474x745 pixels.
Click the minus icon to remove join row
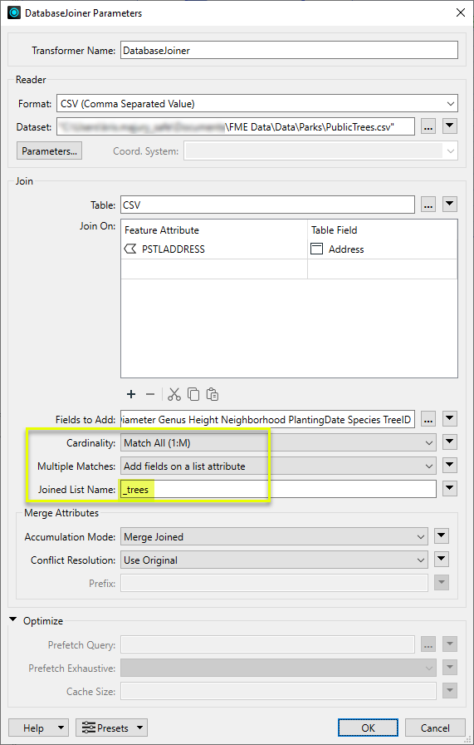click(x=150, y=394)
